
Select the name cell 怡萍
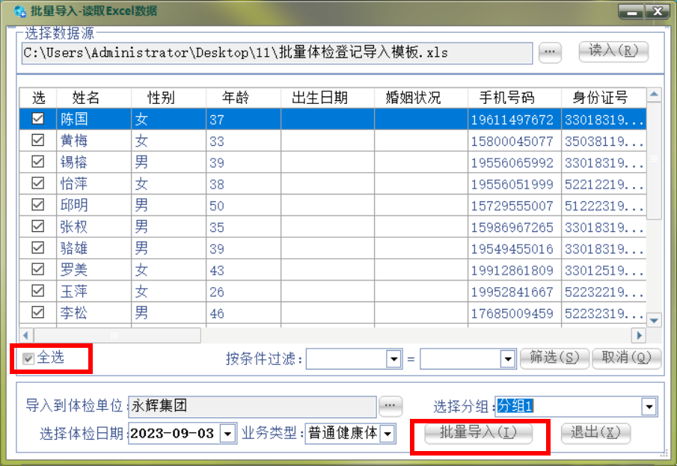[94, 183]
